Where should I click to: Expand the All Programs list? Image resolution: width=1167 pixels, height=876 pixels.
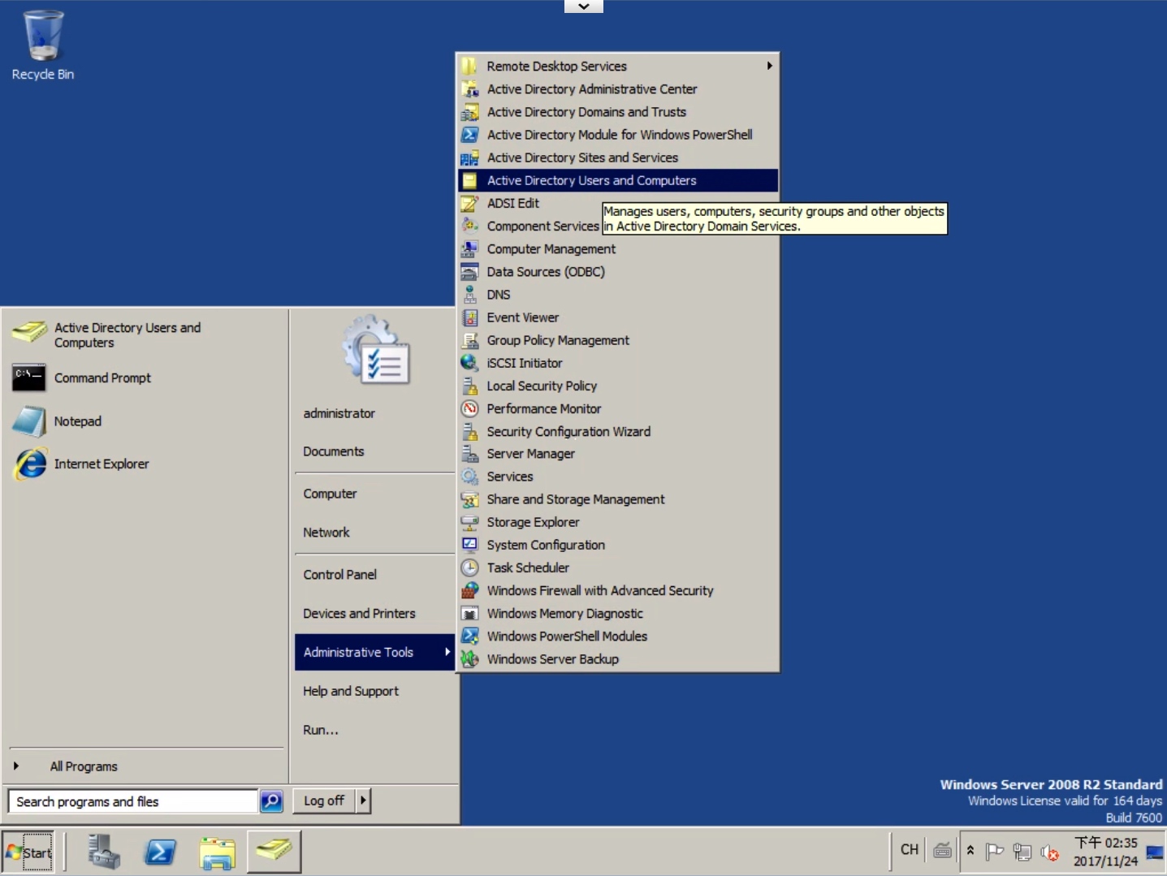84,766
